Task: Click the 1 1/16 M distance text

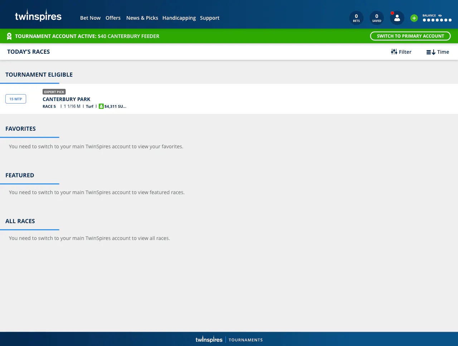Action: [72, 106]
